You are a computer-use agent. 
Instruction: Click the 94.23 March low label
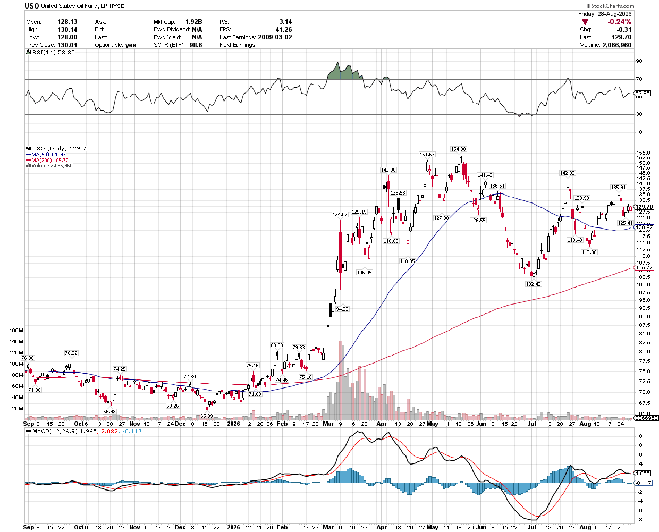coord(342,309)
